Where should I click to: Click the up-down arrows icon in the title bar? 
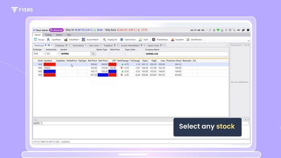(x=226, y=30)
